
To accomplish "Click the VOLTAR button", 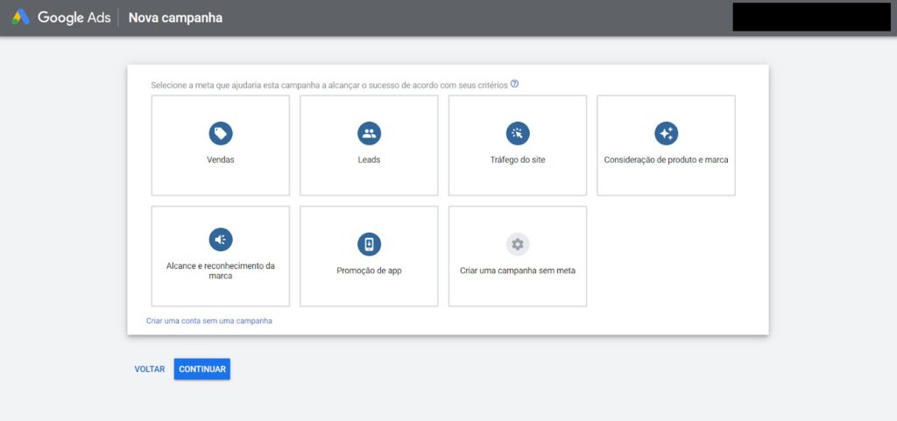I will pyautogui.click(x=149, y=369).
